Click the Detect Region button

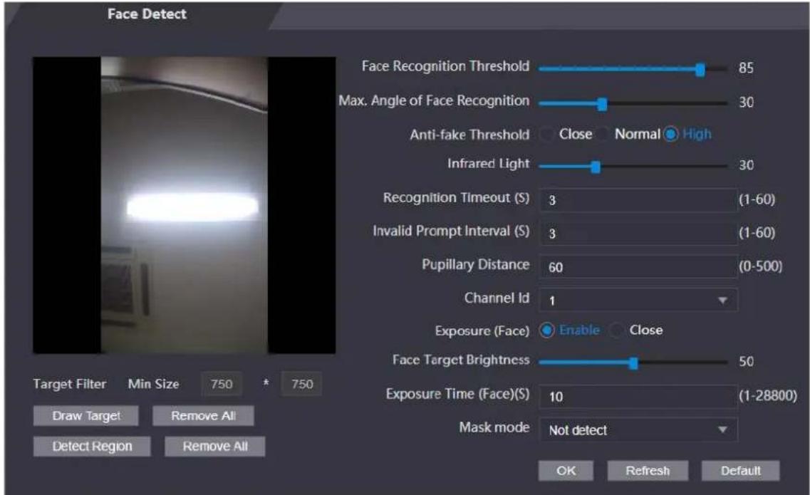[92, 447]
